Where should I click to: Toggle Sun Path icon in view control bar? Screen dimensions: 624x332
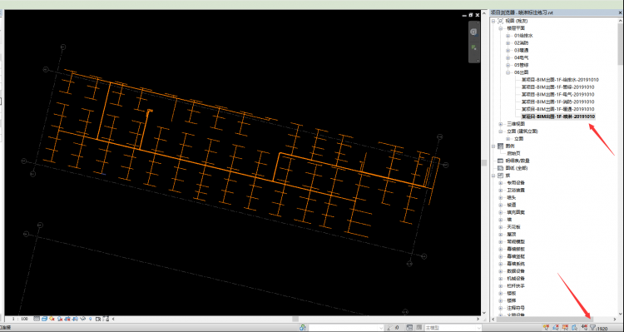pos(52,319)
